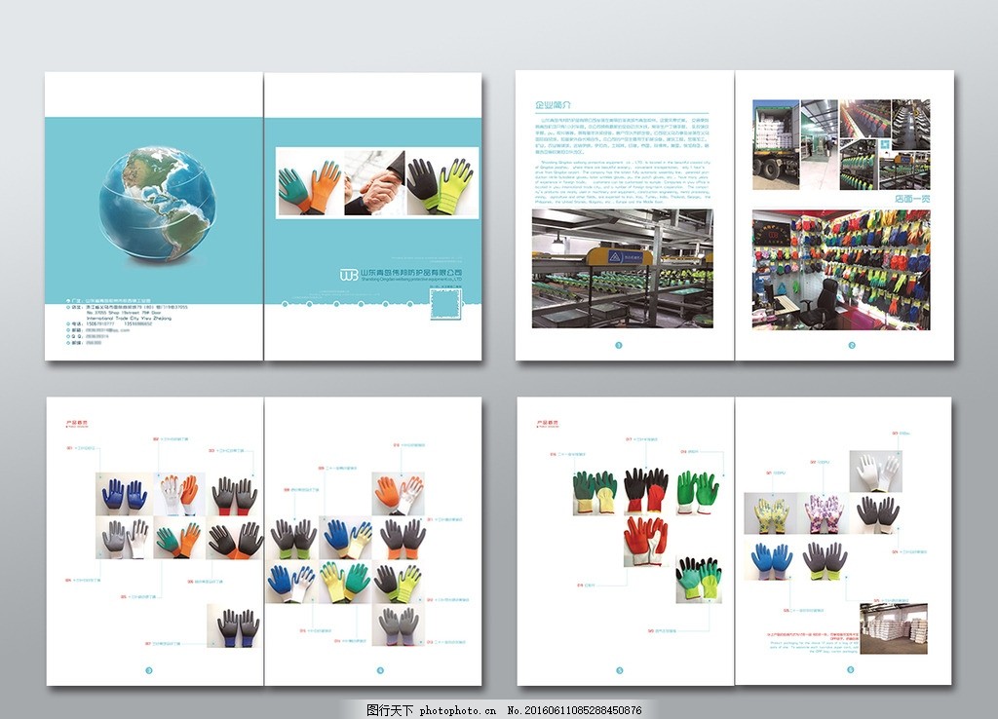The width and height of the screenshot is (998, 719).
Task: Open the glove shop wall display photo
Action: pos(841,269)
